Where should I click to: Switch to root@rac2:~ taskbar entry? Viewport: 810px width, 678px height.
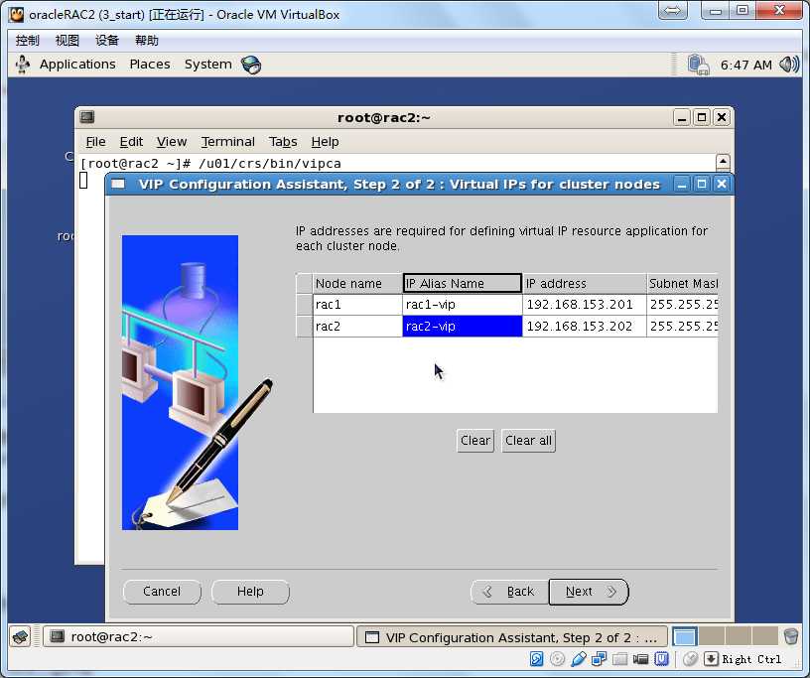[198, 636]
